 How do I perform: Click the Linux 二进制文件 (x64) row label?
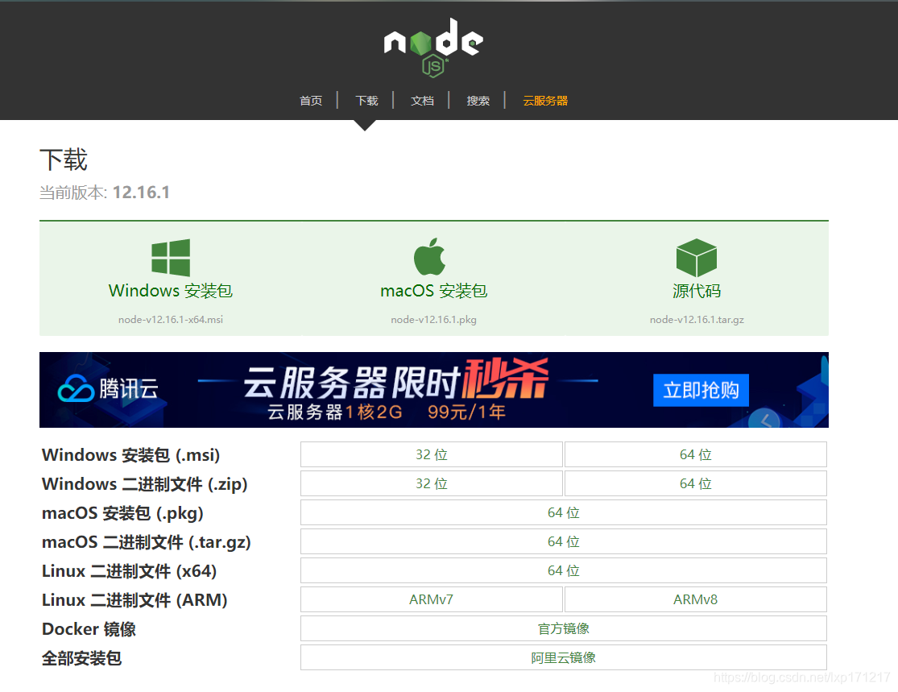130,572
